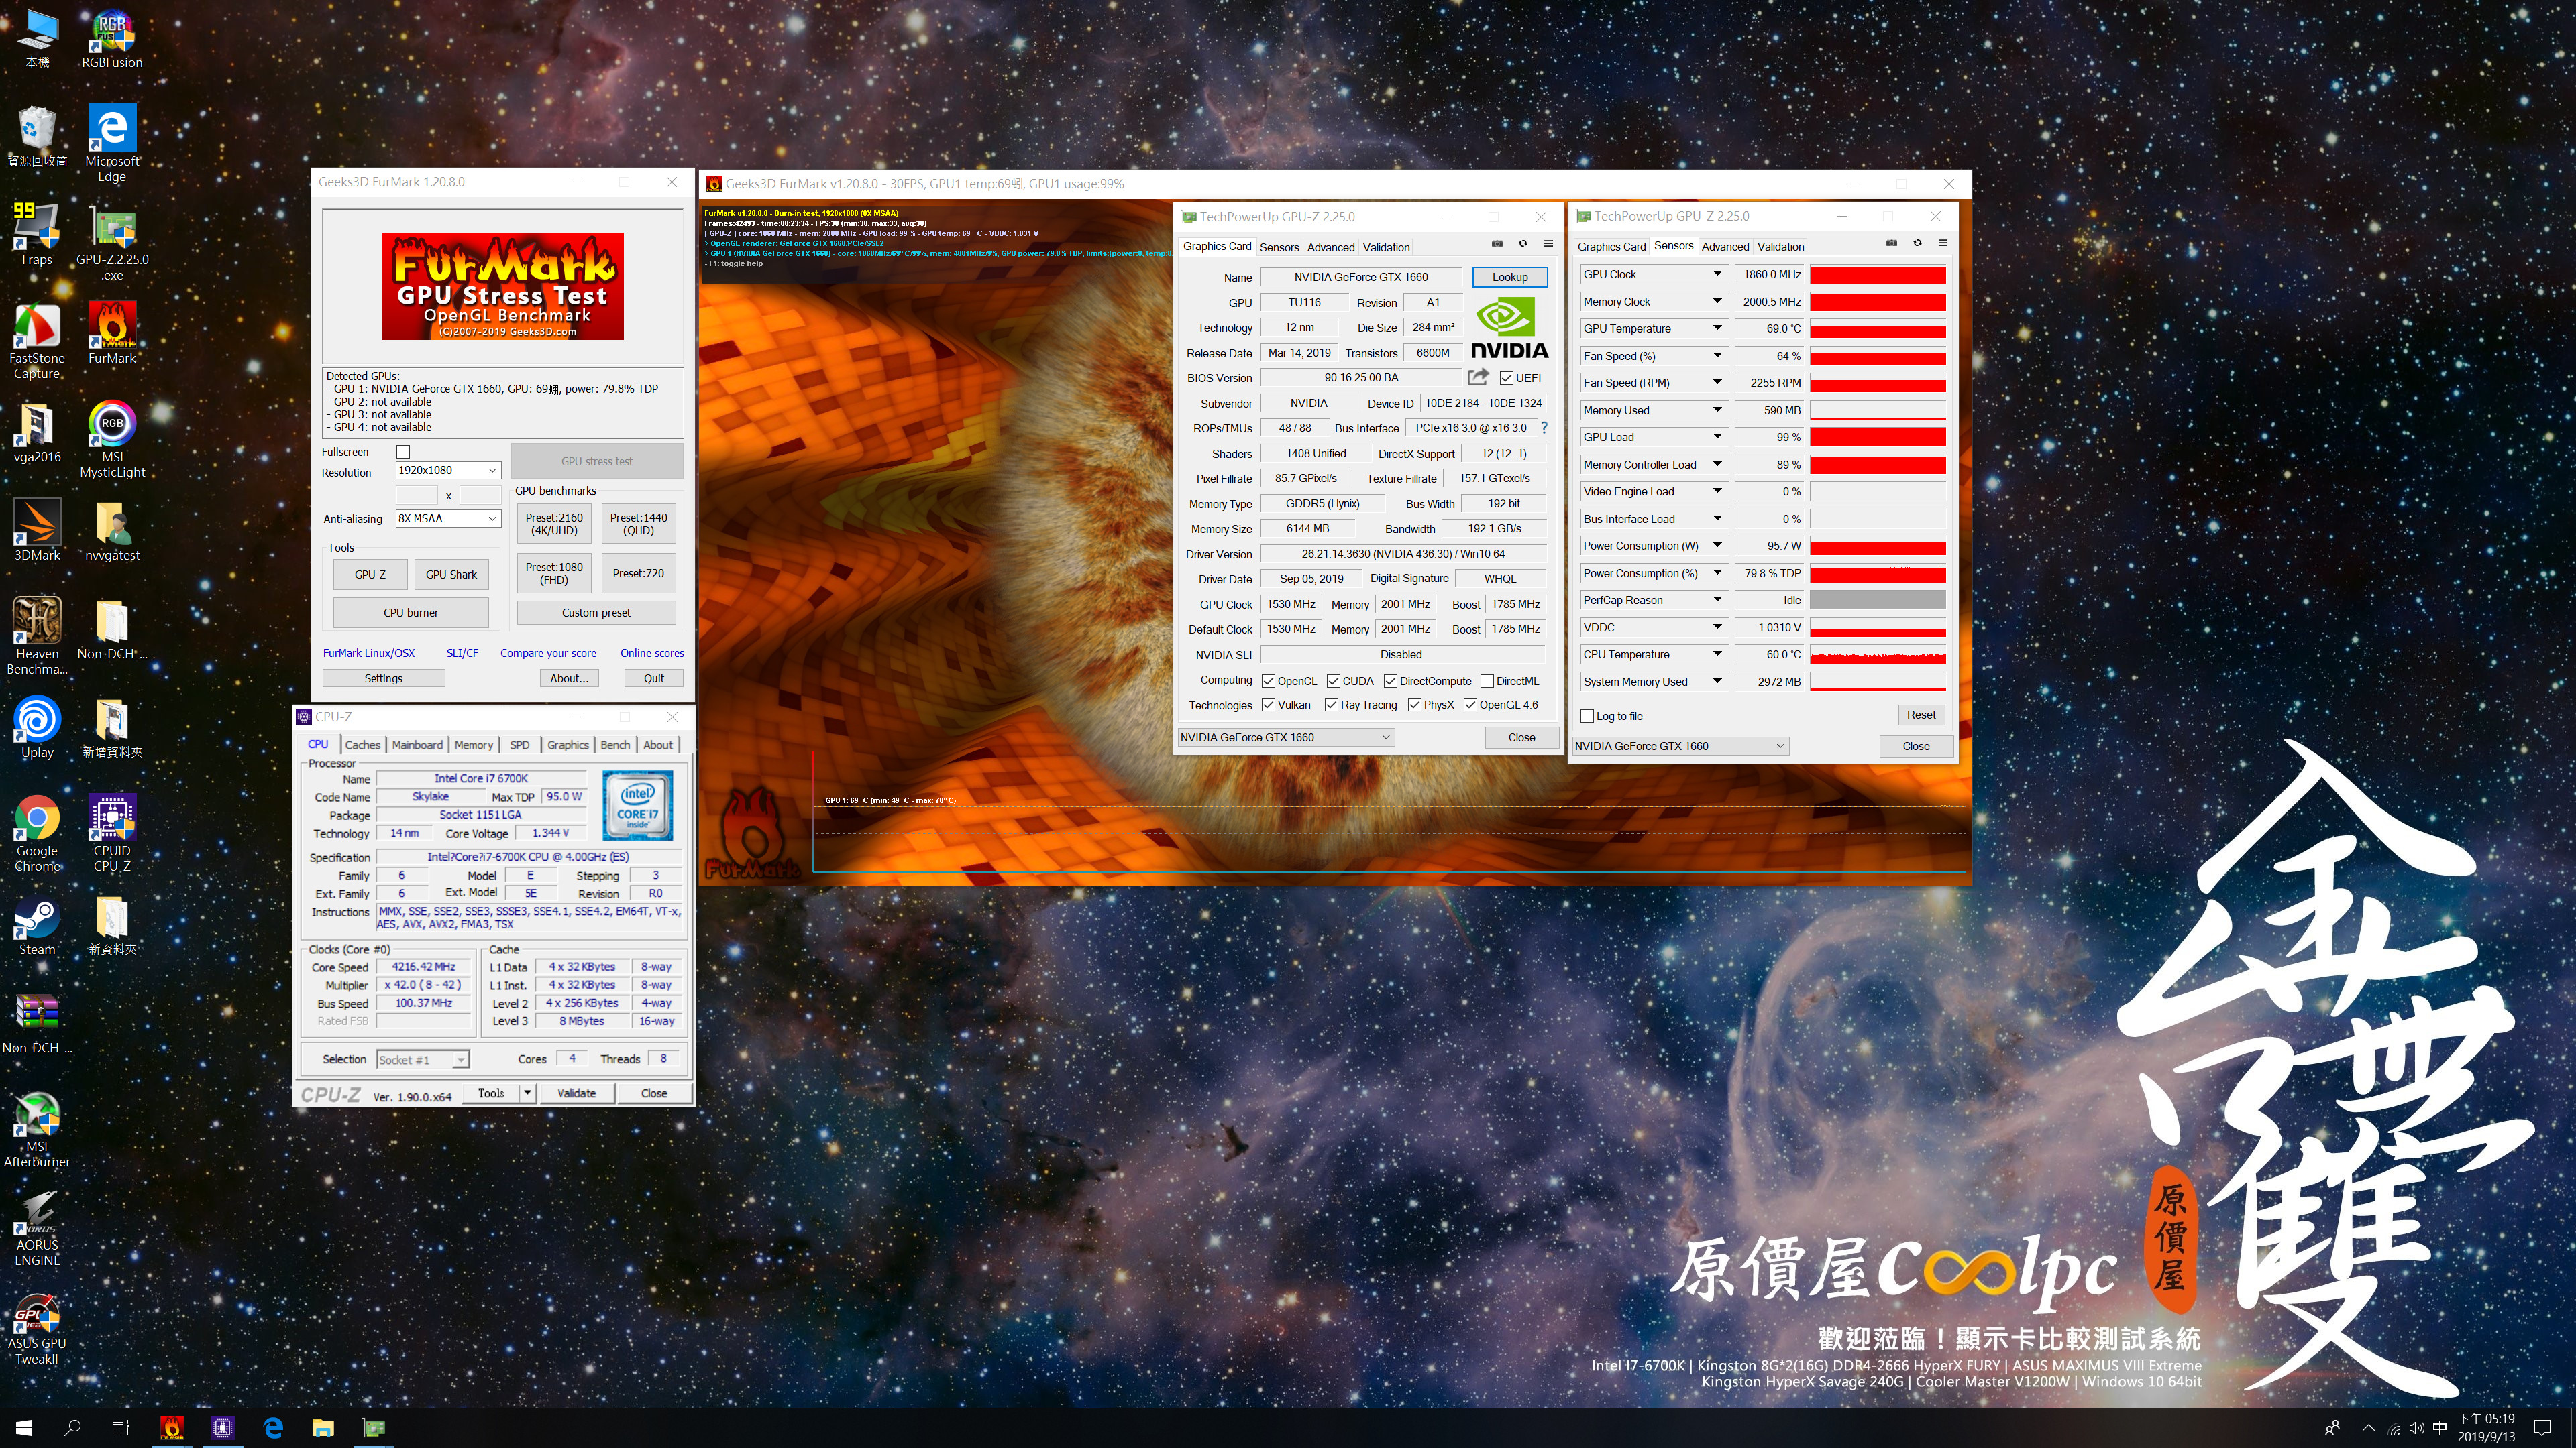Click the screenshot camera icon in GPU-Z Sensors window
Image resolution: width=2576 pixels, height=1448 pixels.
tap(1891, 243)
